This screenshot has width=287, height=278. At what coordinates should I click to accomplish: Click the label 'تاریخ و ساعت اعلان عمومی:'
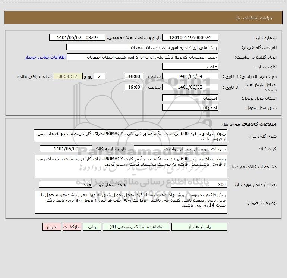pos(133,38)
